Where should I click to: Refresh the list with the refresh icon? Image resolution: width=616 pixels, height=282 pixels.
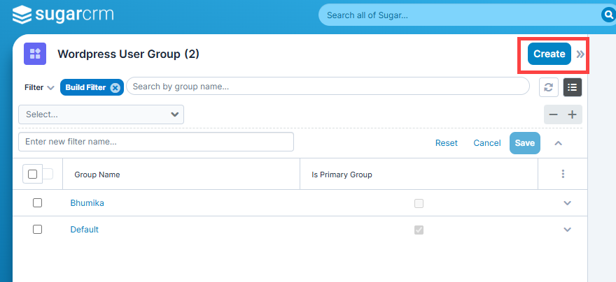pyautogui.click(x=548, y=87)
